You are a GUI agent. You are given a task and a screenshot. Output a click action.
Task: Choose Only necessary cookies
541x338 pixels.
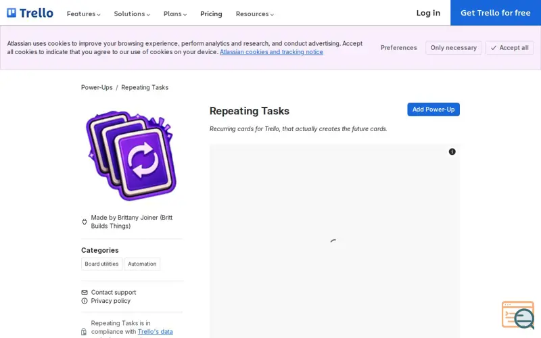coord(453,47)
